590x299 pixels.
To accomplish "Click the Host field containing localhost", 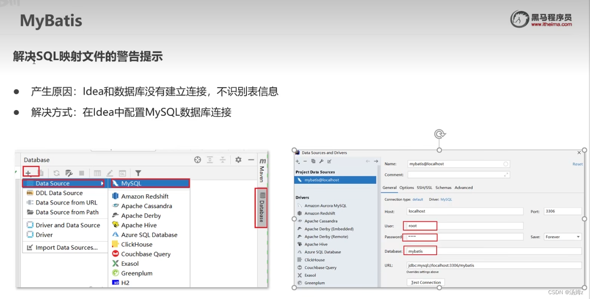I will (465, 211).
